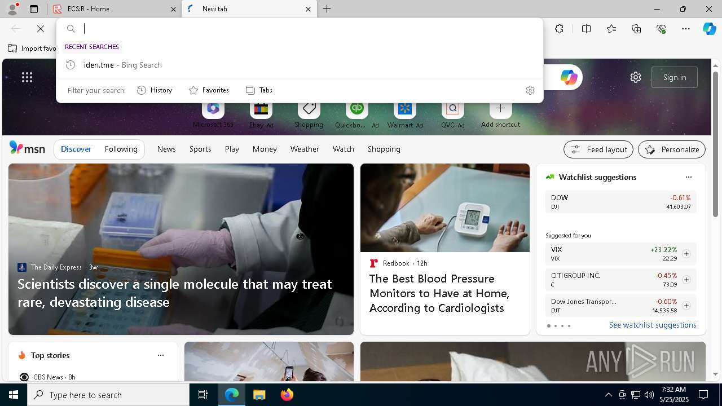722x406 pixels.
Task: Open address bar search settings gear
Action: coord(530,90)
